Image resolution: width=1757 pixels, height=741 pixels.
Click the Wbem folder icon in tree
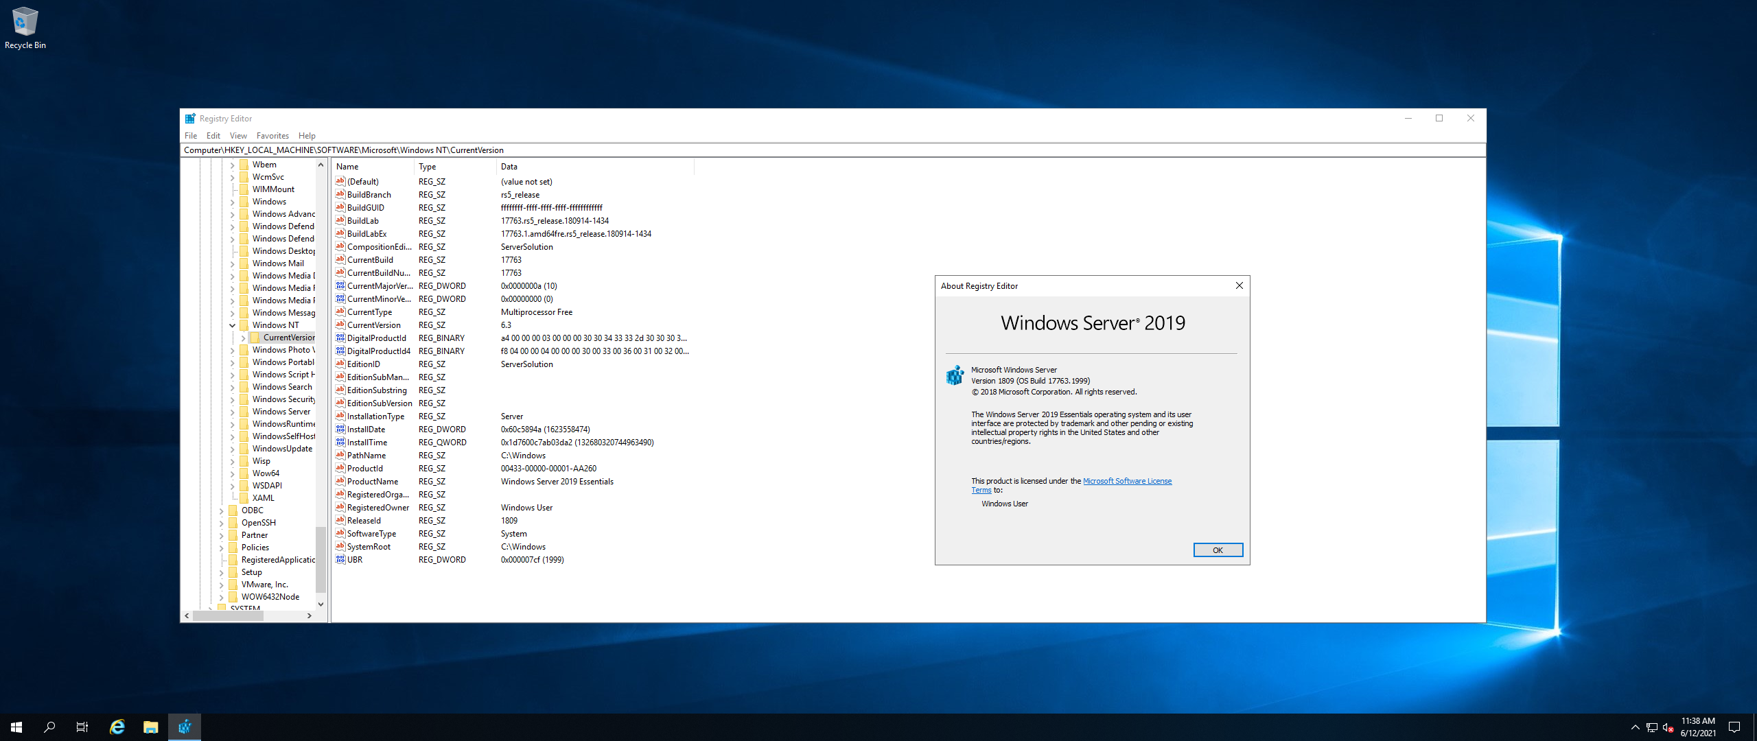coord(244,165)
